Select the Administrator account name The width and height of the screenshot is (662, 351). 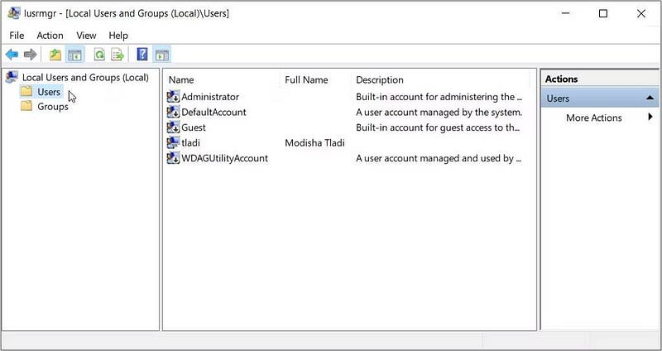[x=210, y=97]
